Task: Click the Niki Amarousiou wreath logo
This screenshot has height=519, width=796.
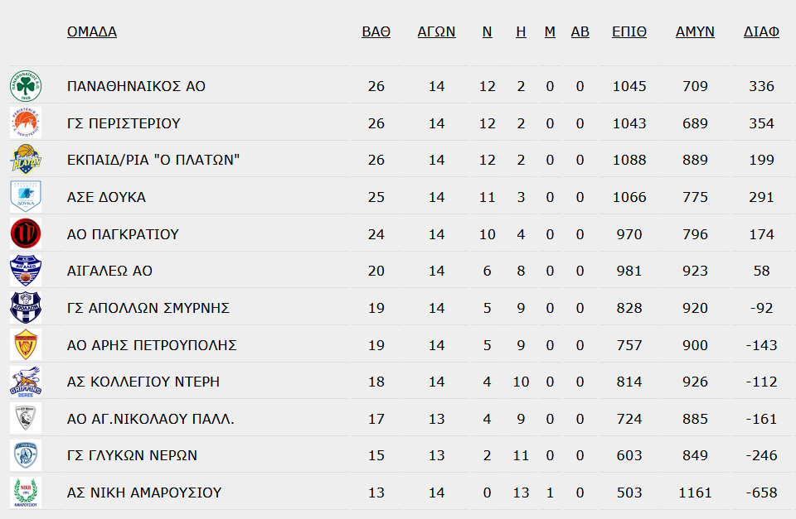Action: (x=26, y=493)
